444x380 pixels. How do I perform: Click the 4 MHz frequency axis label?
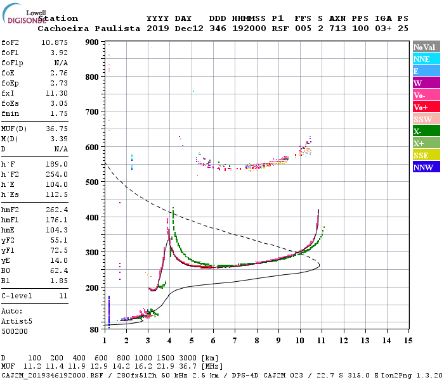click(x=169, y=341)
